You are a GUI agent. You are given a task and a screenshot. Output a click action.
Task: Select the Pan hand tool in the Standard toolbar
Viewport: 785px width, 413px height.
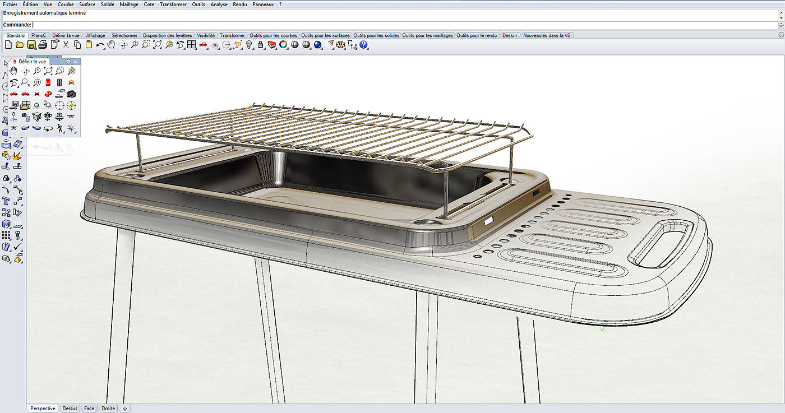[112, 45]
